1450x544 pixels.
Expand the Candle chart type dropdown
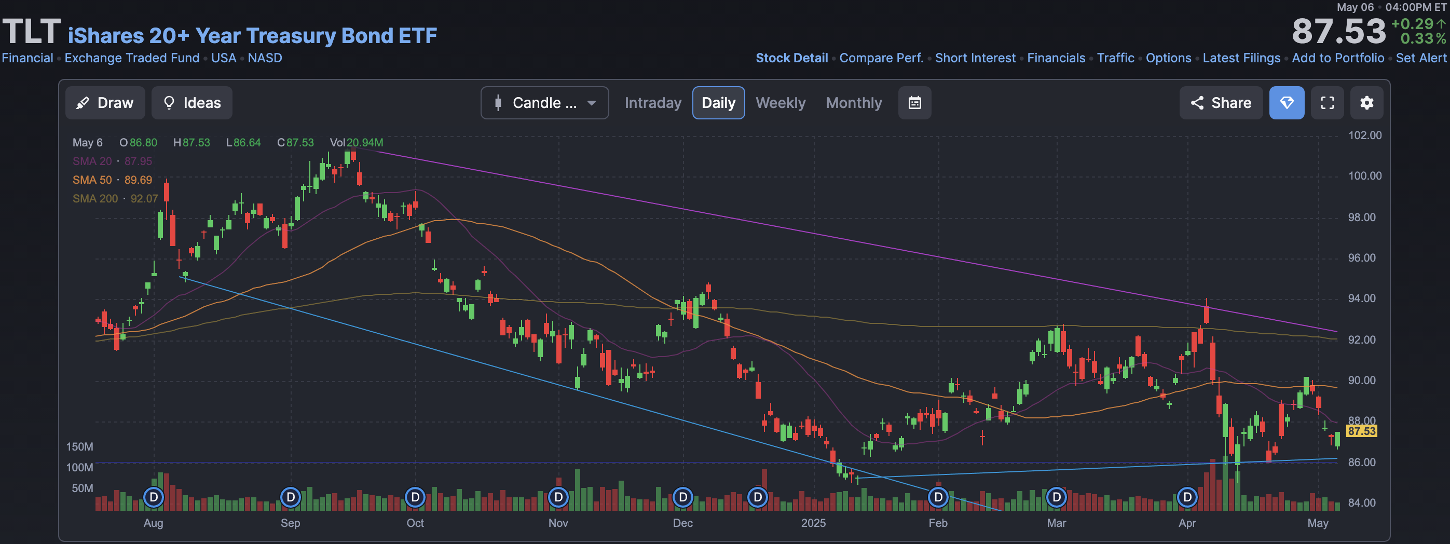coord(544,103)
